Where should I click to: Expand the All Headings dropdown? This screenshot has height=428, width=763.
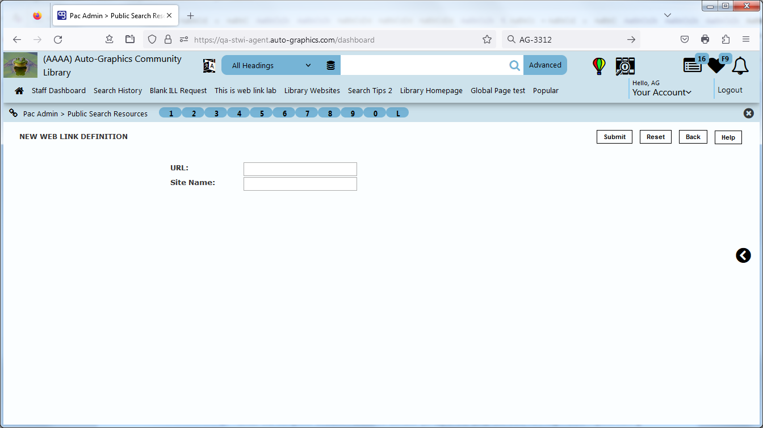tap(272, 65)
